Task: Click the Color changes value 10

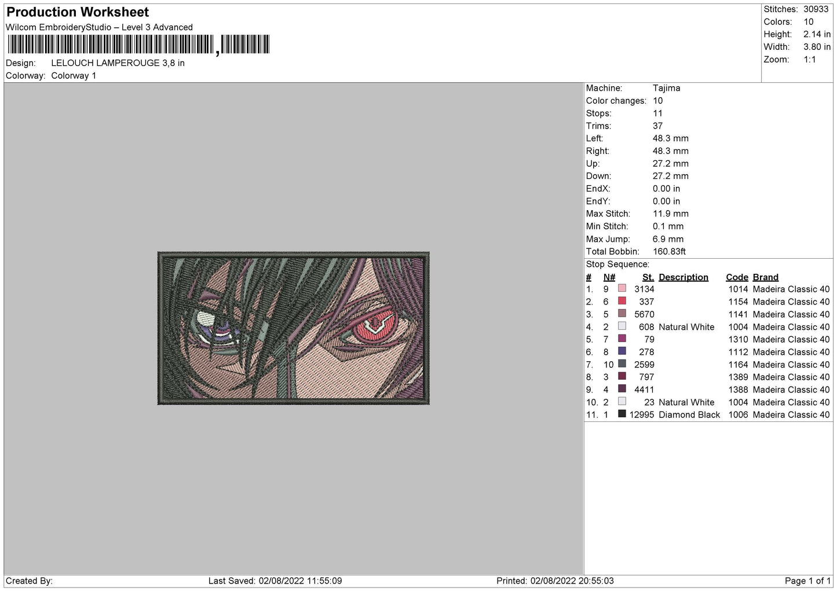Action: coord(658,101)
